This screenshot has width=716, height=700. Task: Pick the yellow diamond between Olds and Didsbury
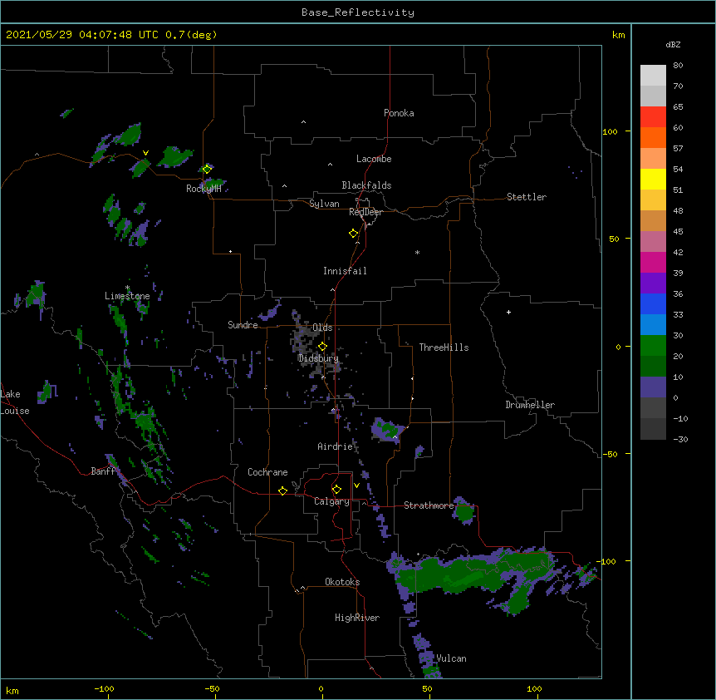click(x=322, y=347)
